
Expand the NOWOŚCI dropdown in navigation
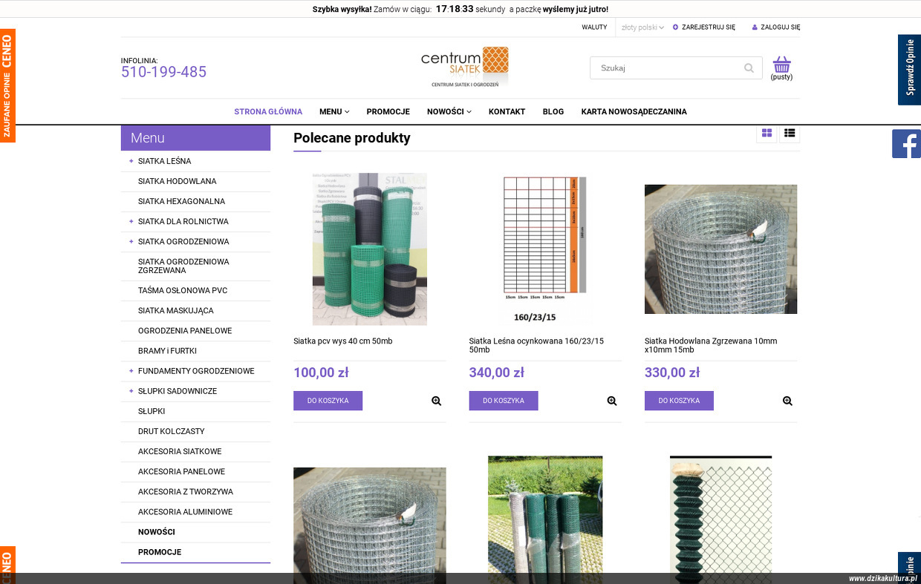(x=449, y=112)
